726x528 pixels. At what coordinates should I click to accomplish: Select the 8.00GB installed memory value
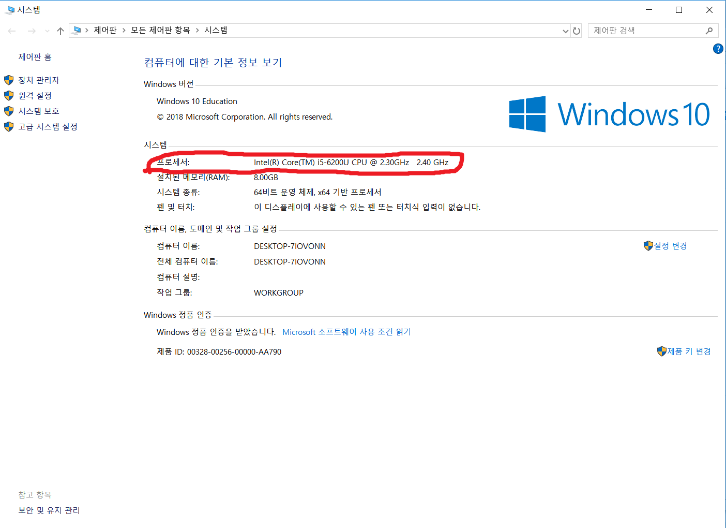pos(266,178)
